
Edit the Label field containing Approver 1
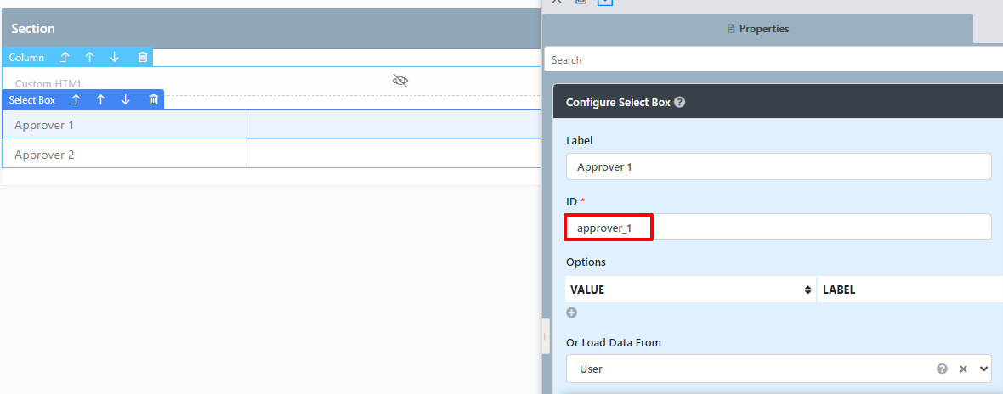[x=779, y=166]
